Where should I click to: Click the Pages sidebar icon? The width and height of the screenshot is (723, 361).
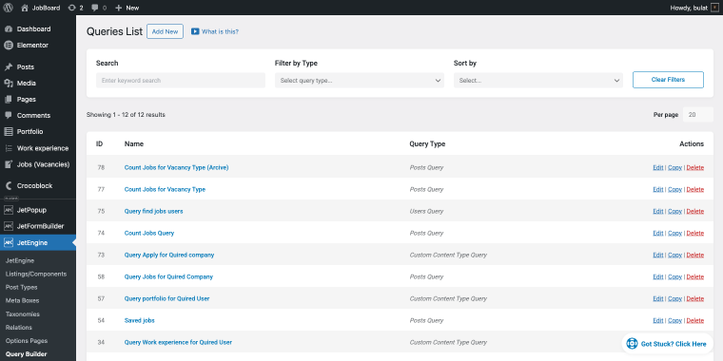point(9,99)
